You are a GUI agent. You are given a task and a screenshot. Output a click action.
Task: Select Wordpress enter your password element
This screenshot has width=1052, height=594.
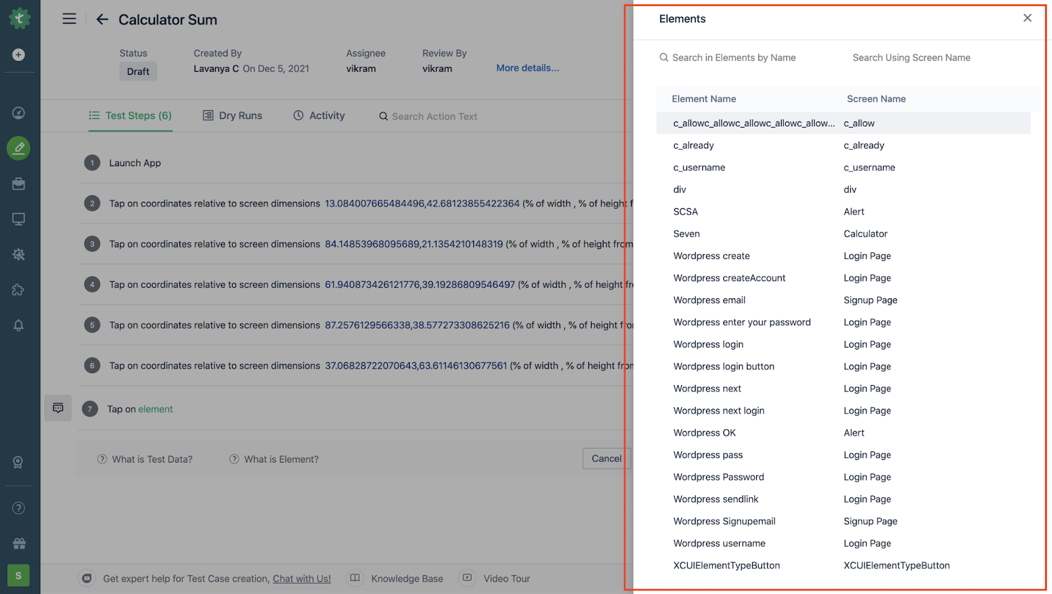843,322
